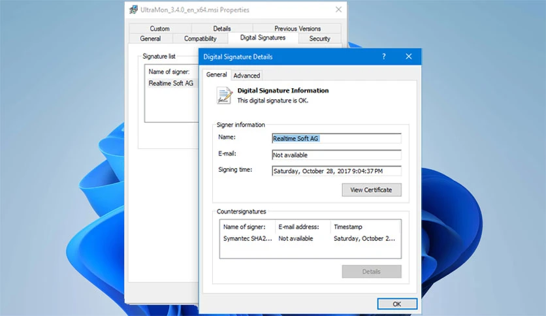Viewport: 546px width, 316px height.
Task: Close the UltraMon Properties window
Action: tap(338, 10)
